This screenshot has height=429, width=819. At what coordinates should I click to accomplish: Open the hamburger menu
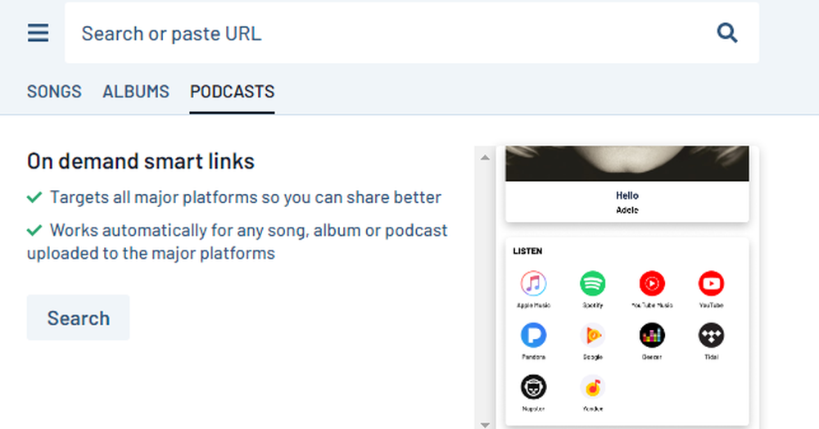[x=38, y=33]
